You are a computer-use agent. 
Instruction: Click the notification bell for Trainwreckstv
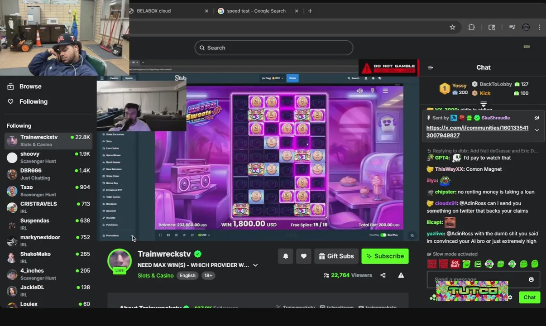[x=286, y=256]
